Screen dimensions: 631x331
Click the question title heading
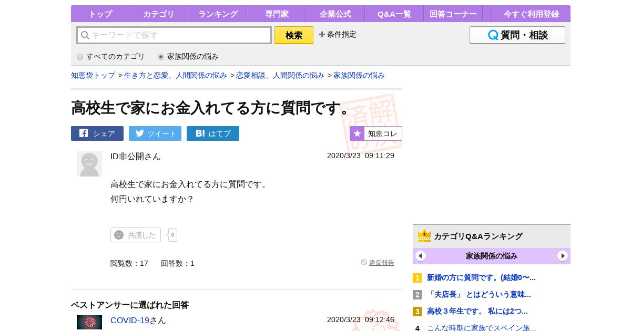click(211, 108)
